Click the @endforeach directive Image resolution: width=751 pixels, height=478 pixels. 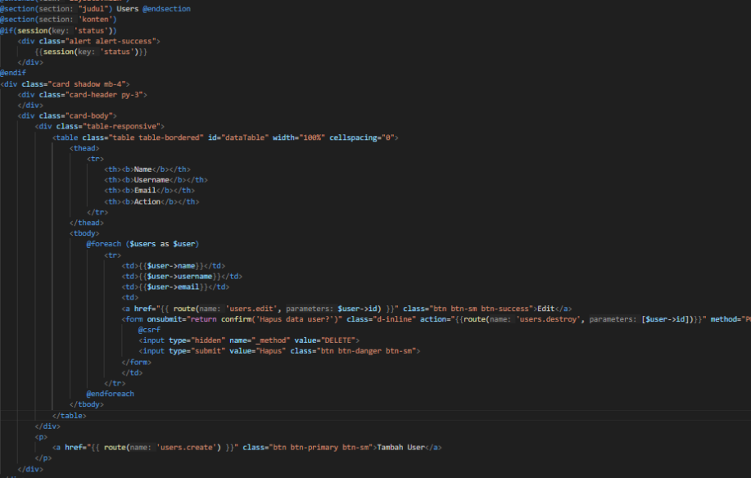pyautogui.click(x=110, y=394)
